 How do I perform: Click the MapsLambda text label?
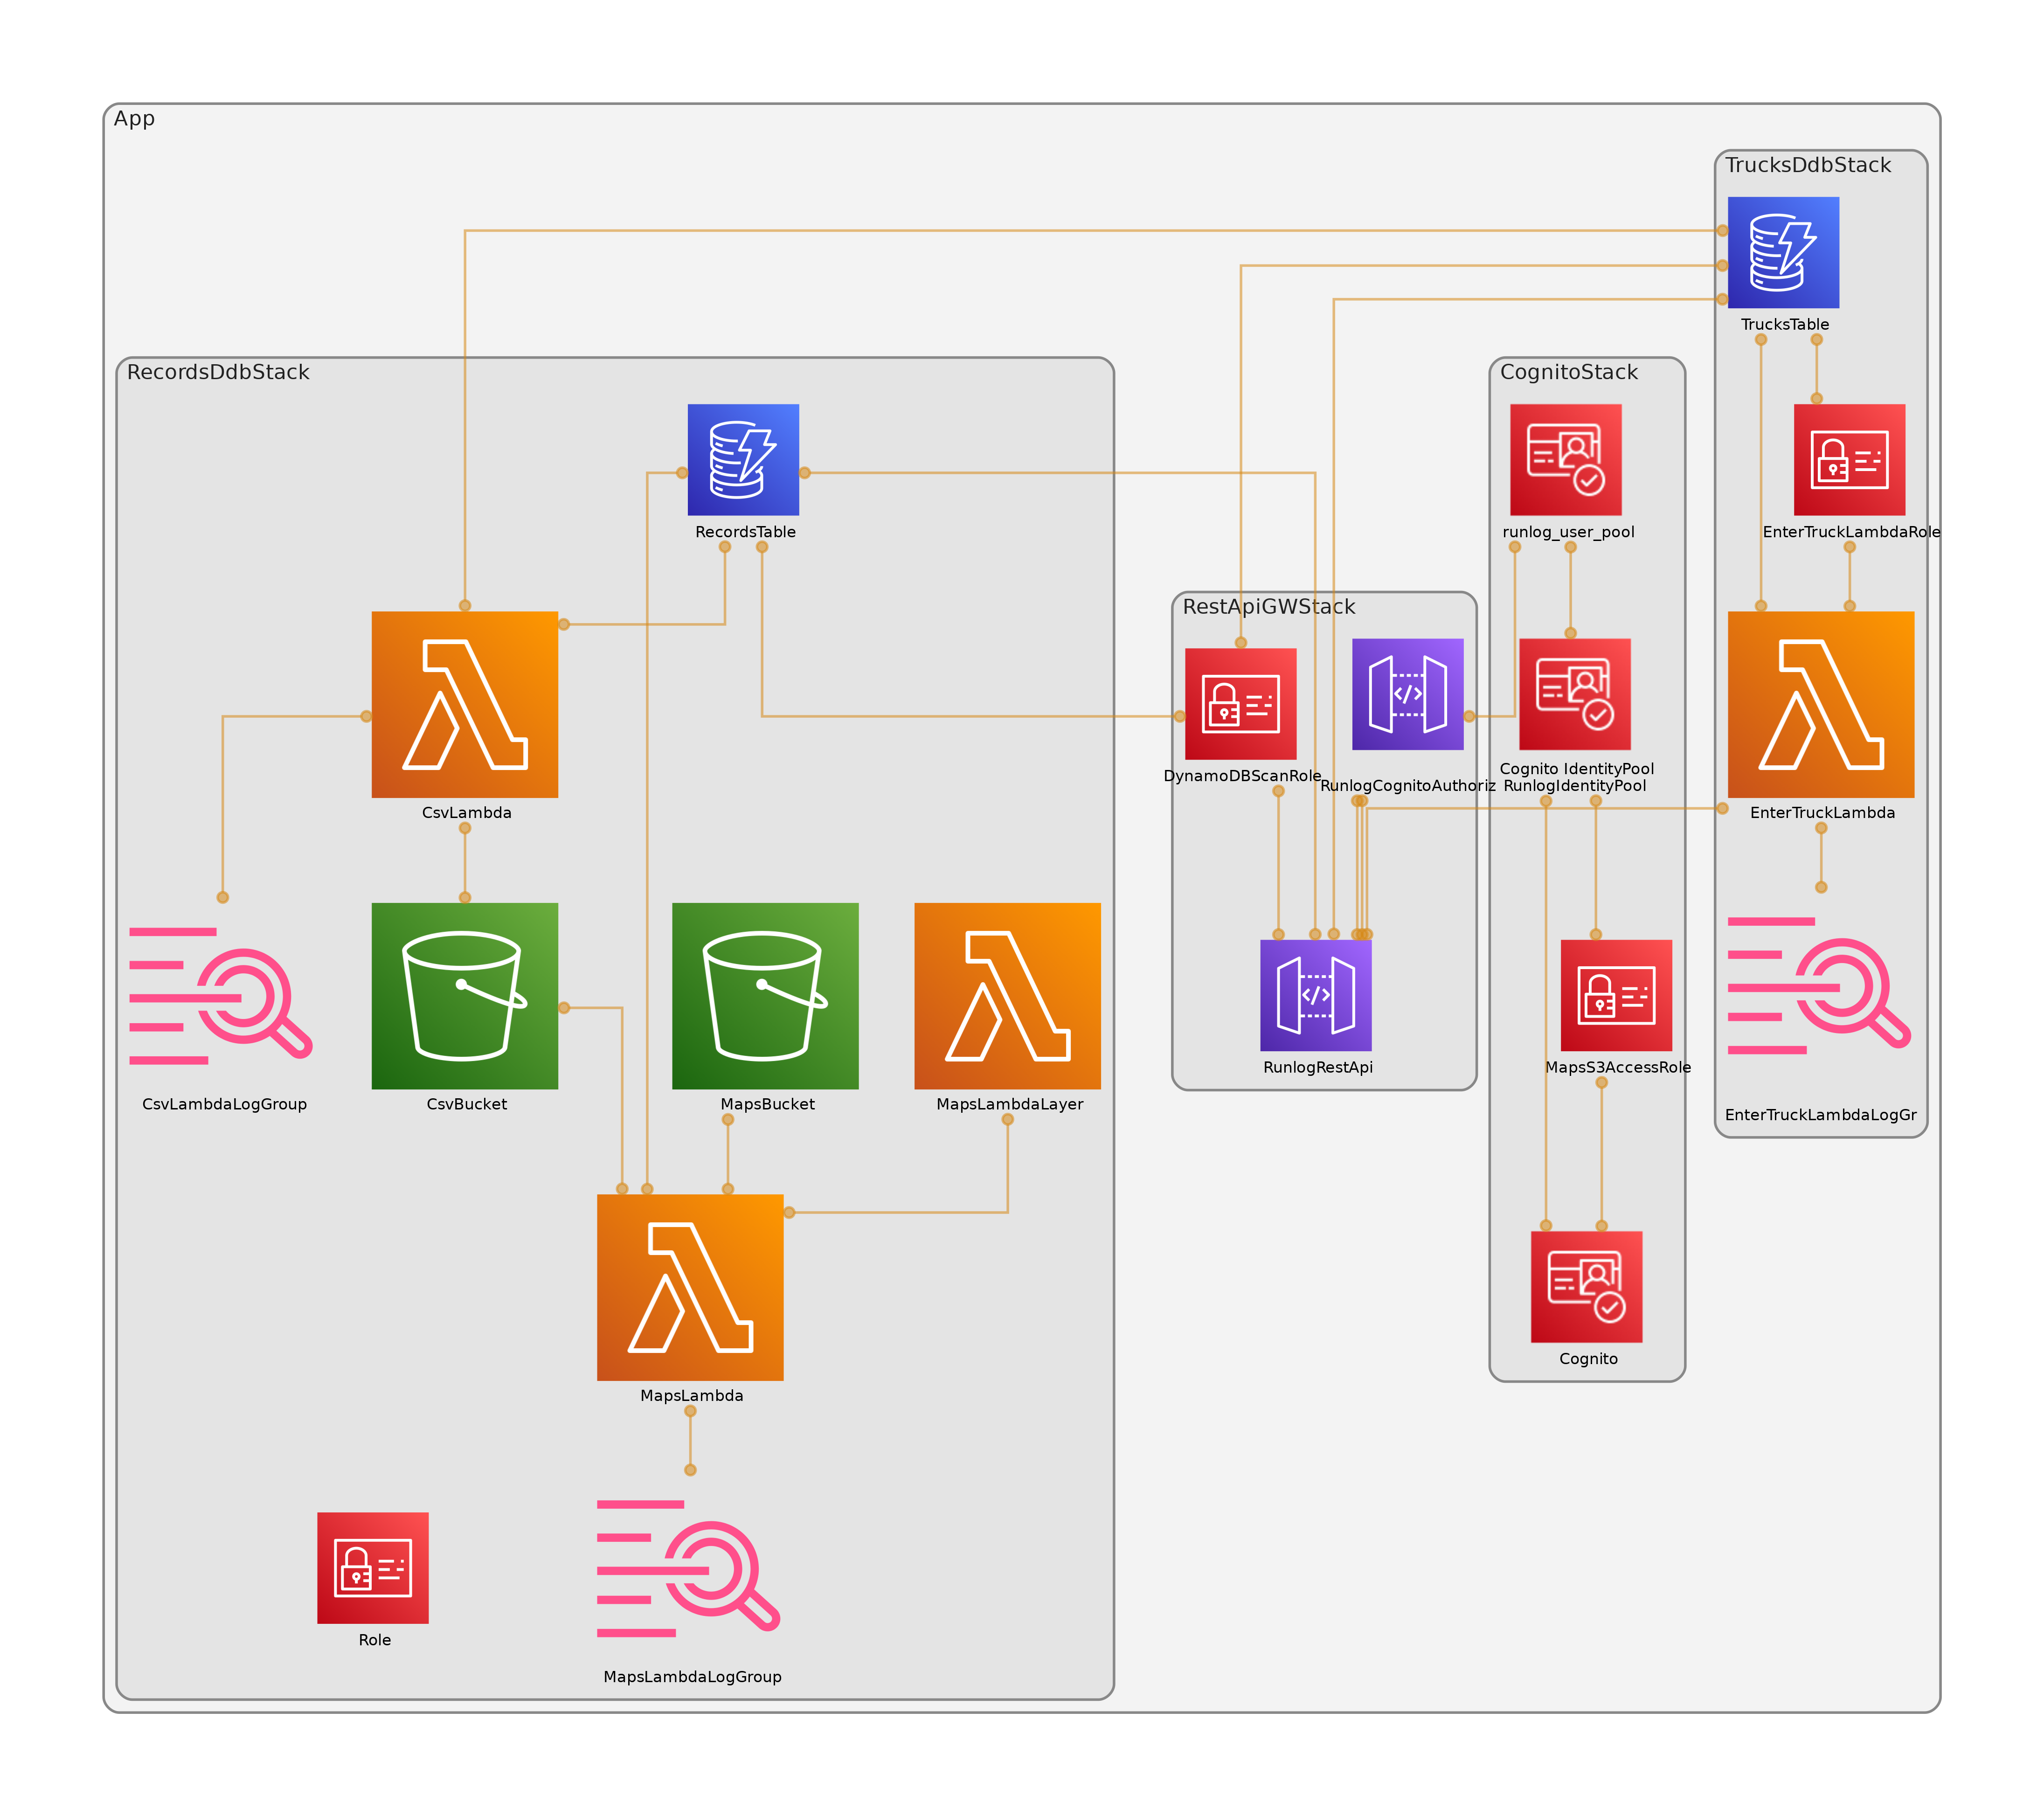point(692,1396)
